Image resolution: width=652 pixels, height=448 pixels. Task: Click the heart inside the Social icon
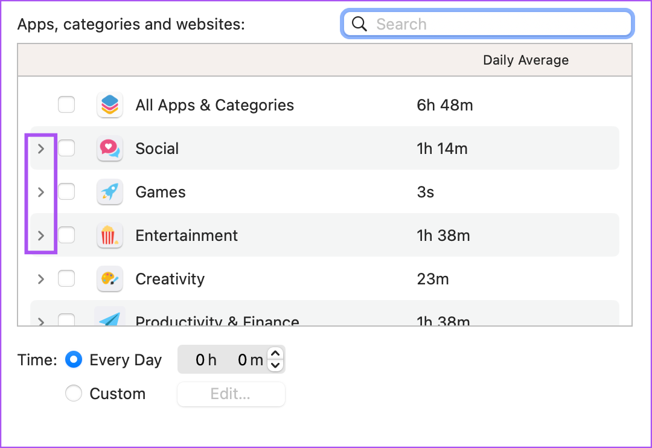pos(109,147)
